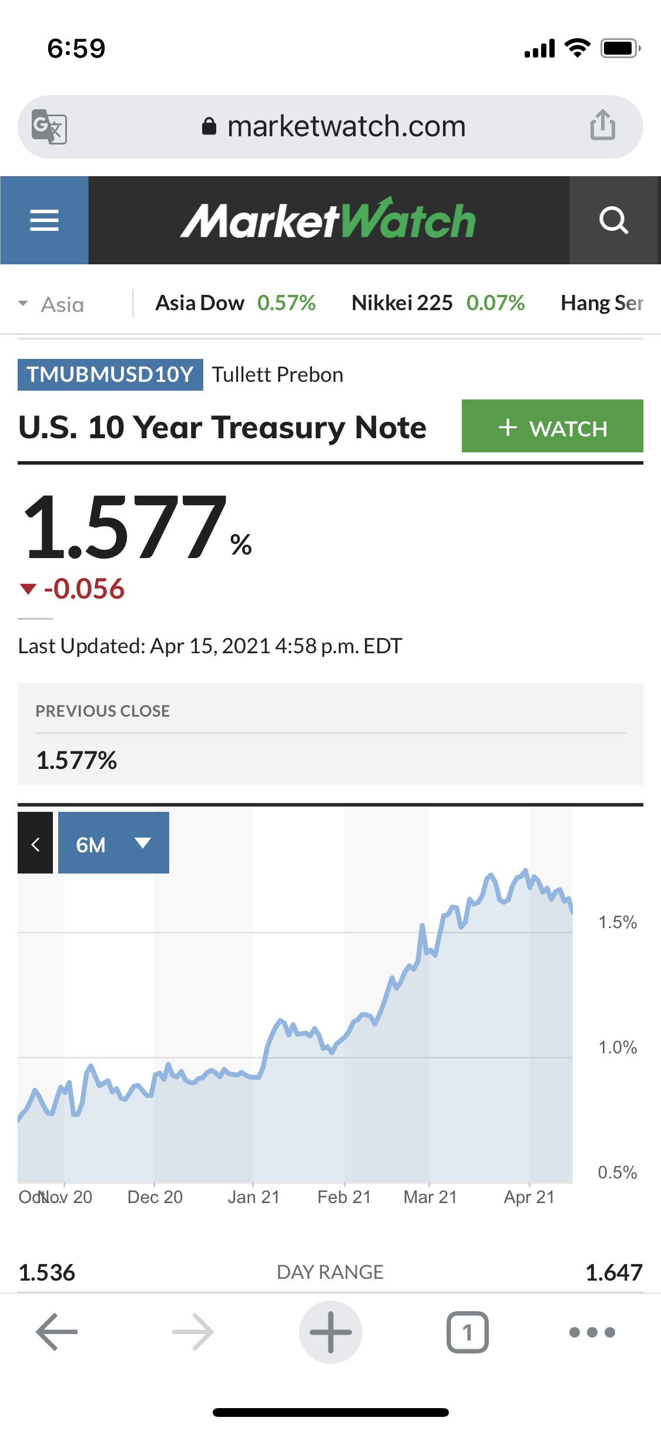
Task: Tap the share icon in address bar
Action: (x=603, y=125)
